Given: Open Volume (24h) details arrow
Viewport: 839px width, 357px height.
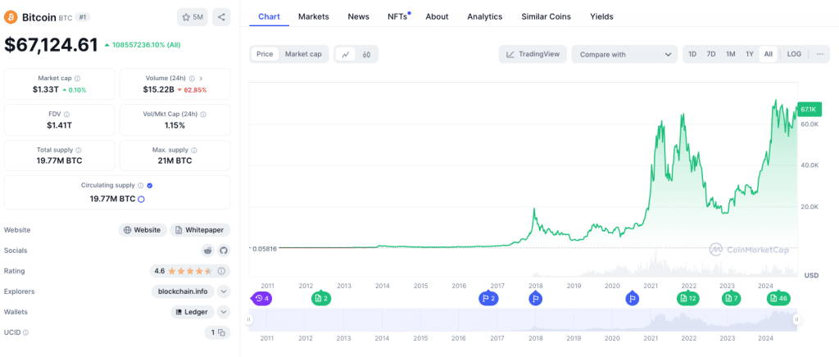Looking at the screenshot, I should click(201, 78).
